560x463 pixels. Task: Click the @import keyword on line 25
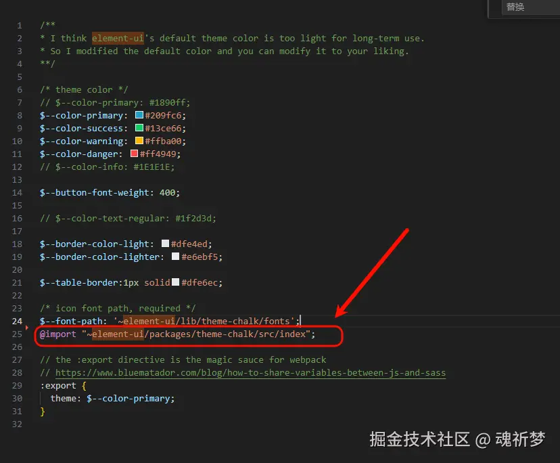58,334
